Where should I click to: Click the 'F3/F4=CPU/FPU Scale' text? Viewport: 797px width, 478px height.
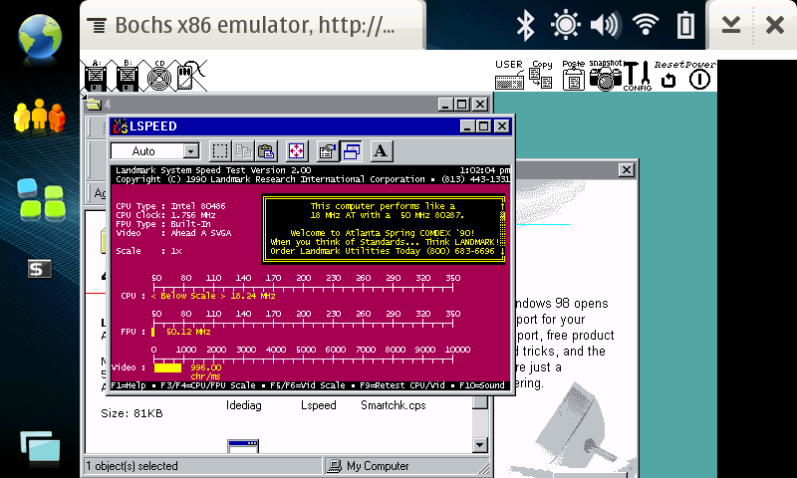208,385
